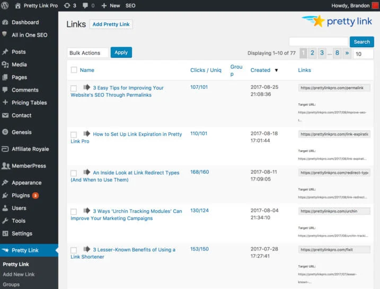Click the Howdy, Brandon account text
Image resolution: width=380 pixels, height=289 pixels.
point(350,6)
